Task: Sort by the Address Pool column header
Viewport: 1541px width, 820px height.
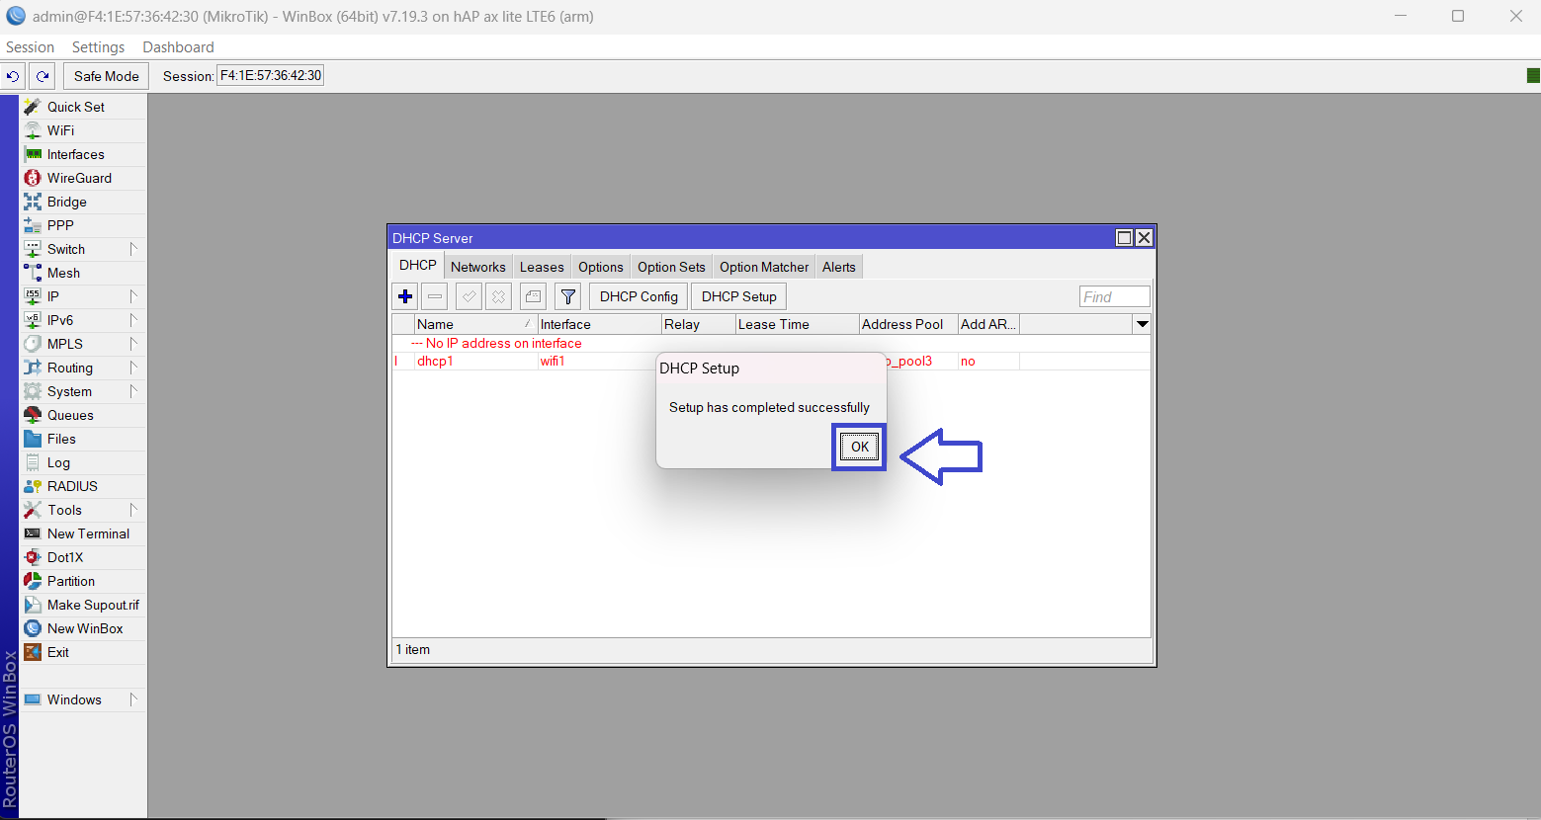Action: point(908,324)
